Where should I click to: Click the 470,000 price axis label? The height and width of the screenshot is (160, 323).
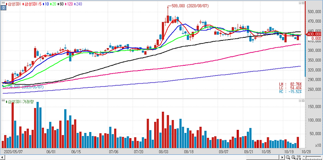314,22
